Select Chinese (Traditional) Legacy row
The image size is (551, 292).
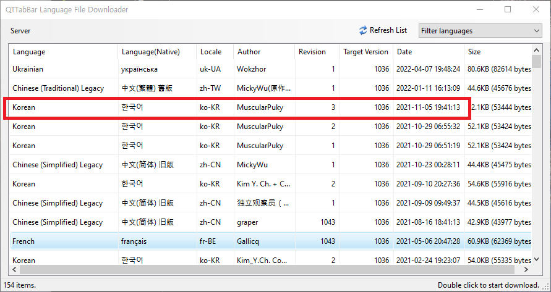[270, 88]
